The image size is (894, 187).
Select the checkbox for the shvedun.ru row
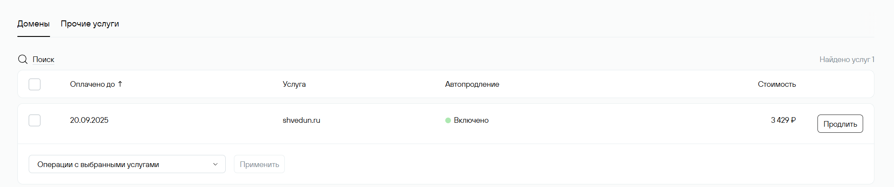coord(34,120)
